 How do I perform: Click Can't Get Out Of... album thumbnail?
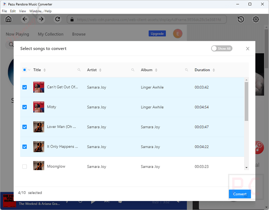(39, 87)
